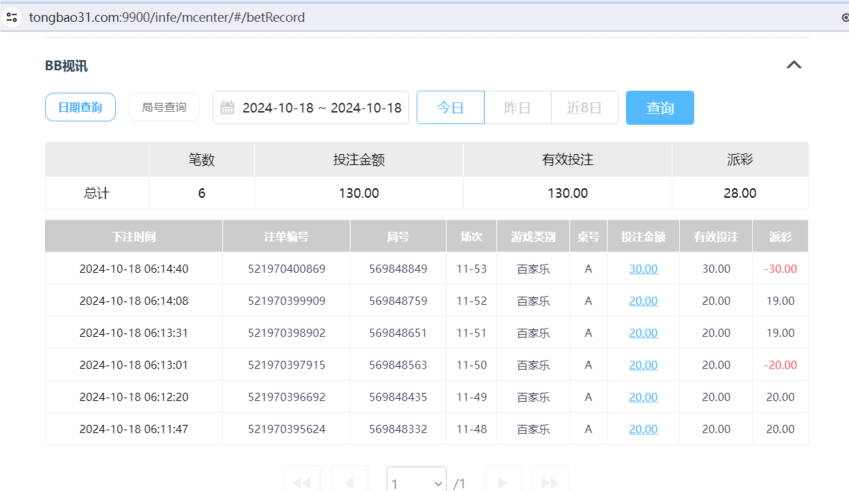
Task: Switch to 局号查询 query mode
Action: click(164, 106)
